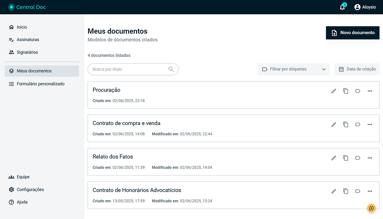Open the Contrato de compra e venda title
Viewport: 383px width, 219px height.
(x=126, y=123)
